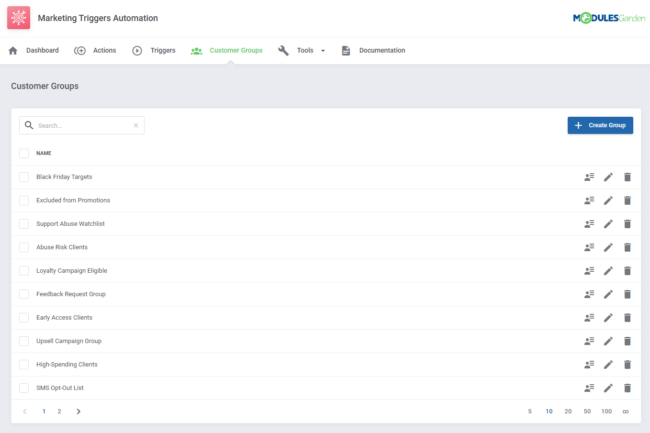Viewport: 650px width, 433px height.
Task: Edit the High-Spending Clients group
Action: click(608, 364)
